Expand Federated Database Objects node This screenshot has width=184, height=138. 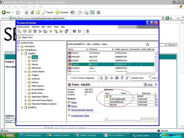(25, 104)
